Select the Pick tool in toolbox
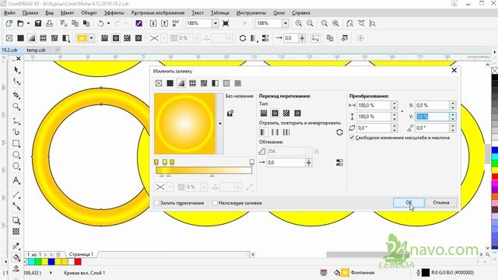Screen dimensions: 498x280 click(16, 70)
